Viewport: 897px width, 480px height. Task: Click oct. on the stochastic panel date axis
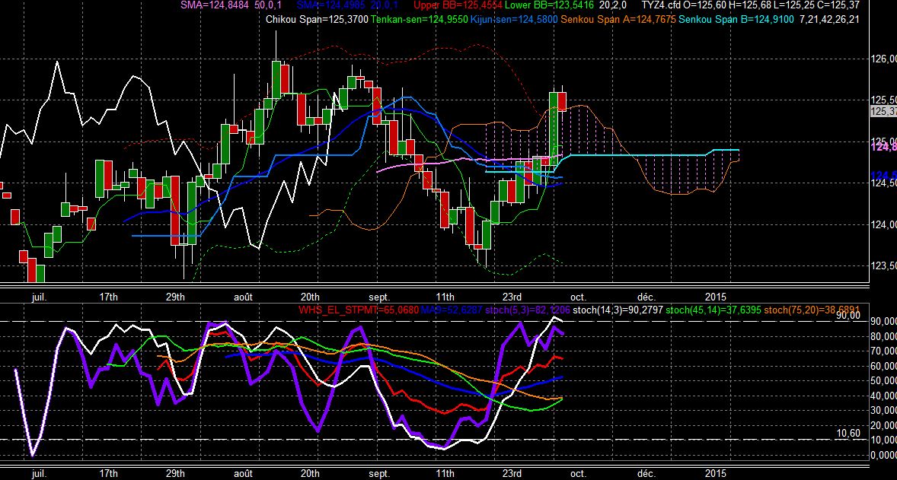[579, 473]
